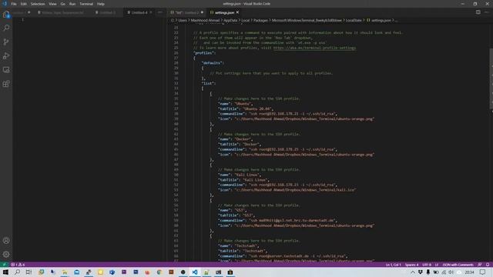Open Windows taskbar search
493x277 pixels.
click(x=17, y=272)
